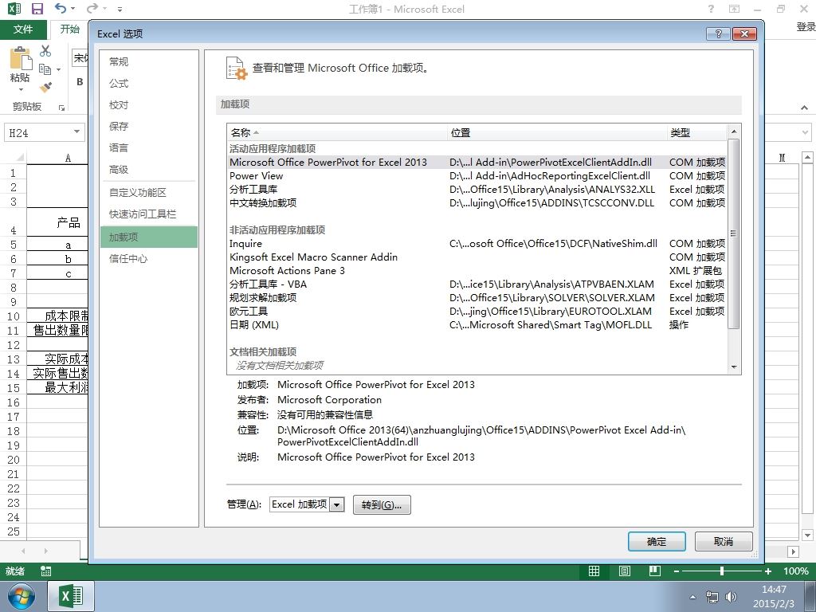Open the Undo history dropdown arrow
This screenshot has height=612, width=816.
pos(73,9)
